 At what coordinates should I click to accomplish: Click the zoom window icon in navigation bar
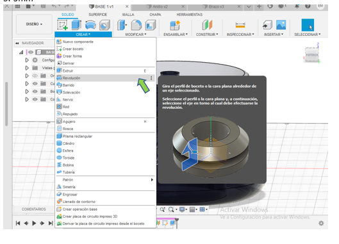click(x=171, y=209)
